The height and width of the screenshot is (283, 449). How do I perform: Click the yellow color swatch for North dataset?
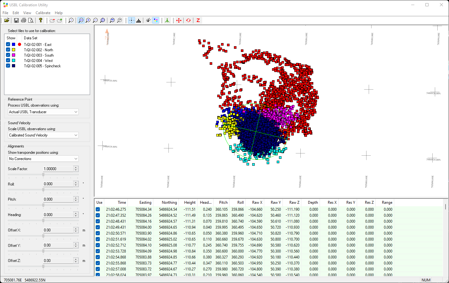point(14,50)
